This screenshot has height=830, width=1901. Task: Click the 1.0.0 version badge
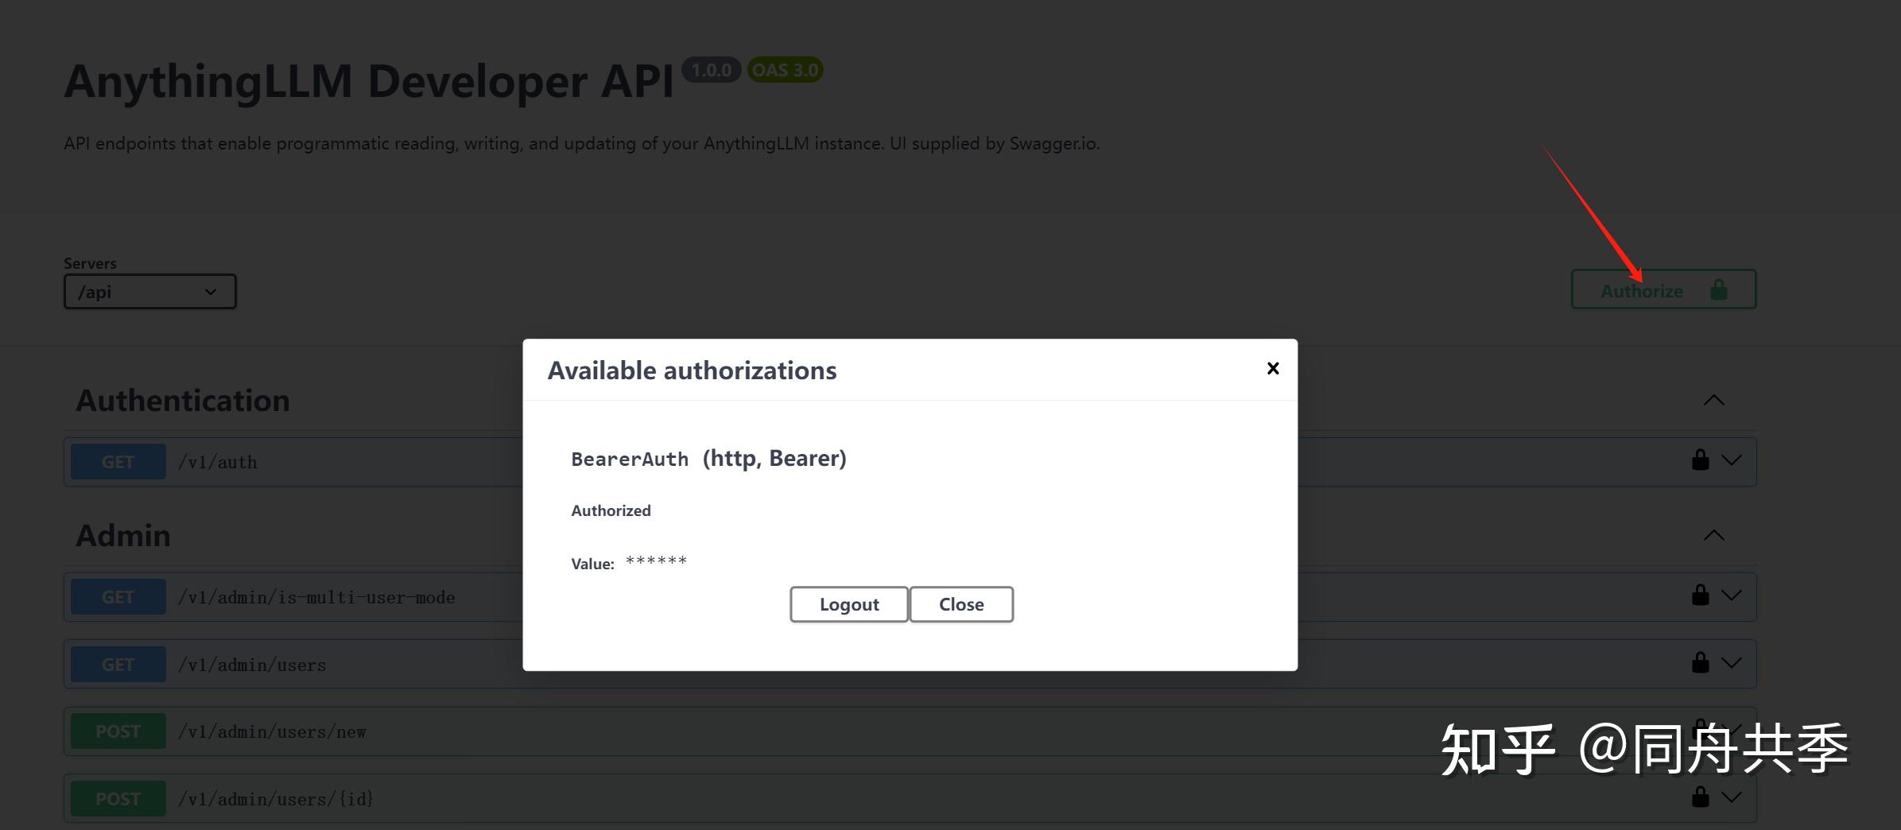click(711, 70)
